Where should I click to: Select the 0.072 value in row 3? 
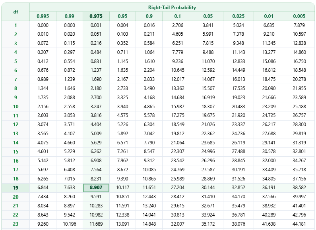coord(43,43)
